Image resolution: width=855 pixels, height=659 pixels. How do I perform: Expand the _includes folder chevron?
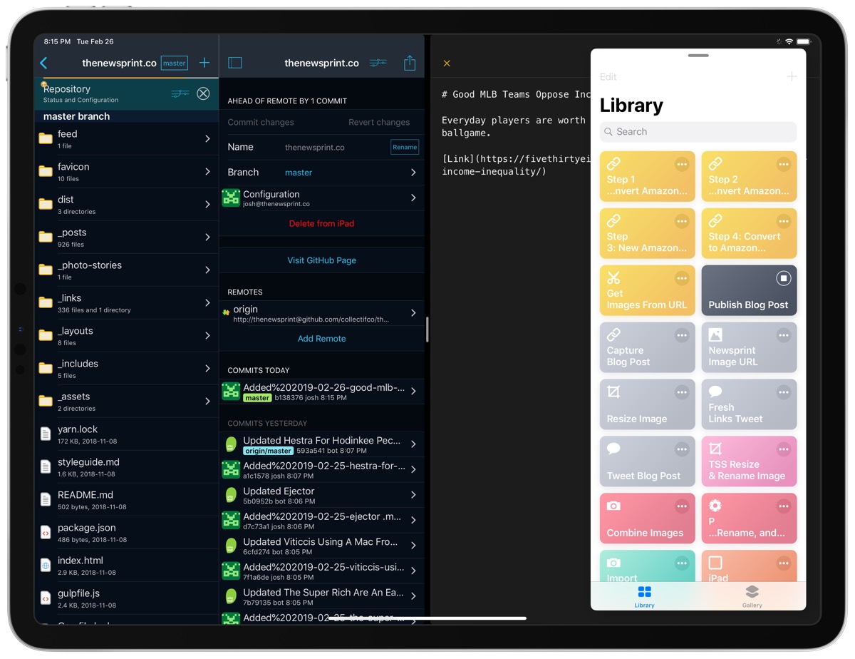click(x=207, y=369)
